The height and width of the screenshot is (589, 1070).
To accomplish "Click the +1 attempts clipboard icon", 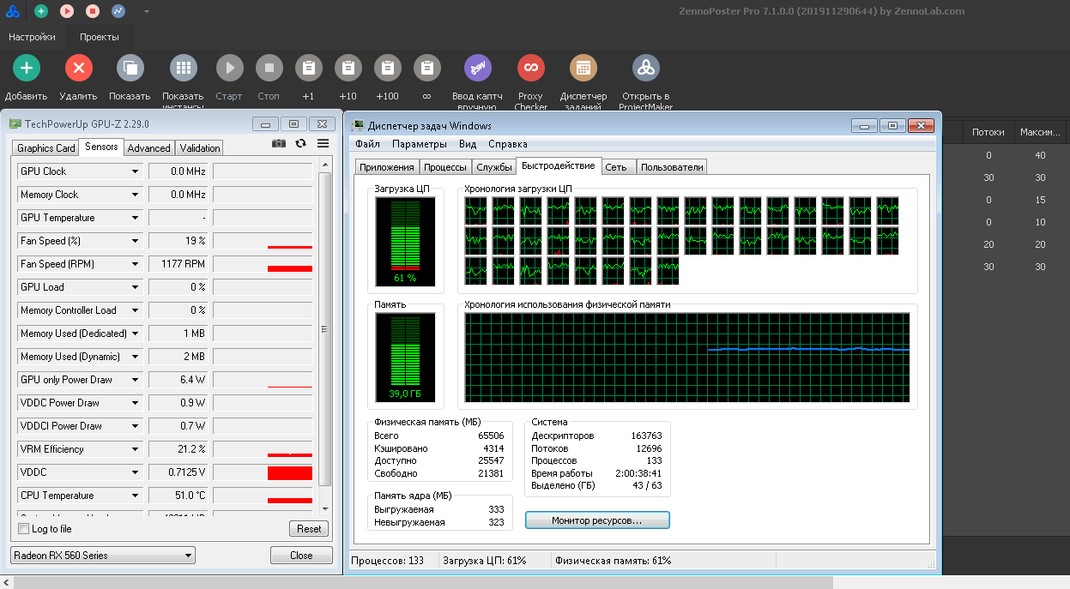I will pos(309,68).
